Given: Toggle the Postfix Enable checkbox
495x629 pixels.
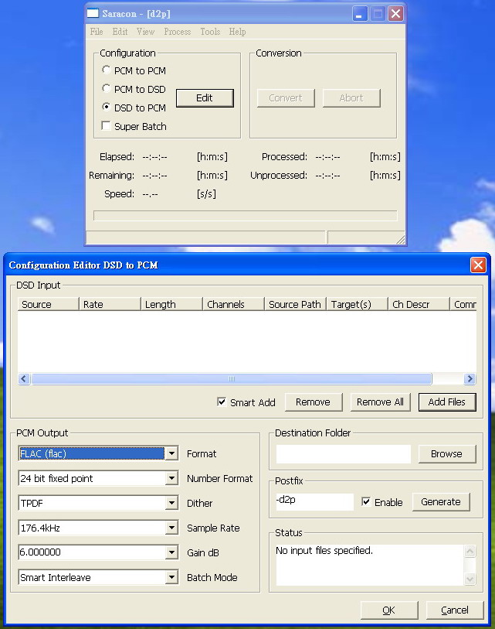Looking at the screenshot, I should coord(365,501).
